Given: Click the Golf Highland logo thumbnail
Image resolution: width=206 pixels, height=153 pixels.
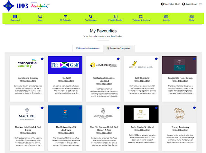Looking at the screenshot, I should (141, 65).
